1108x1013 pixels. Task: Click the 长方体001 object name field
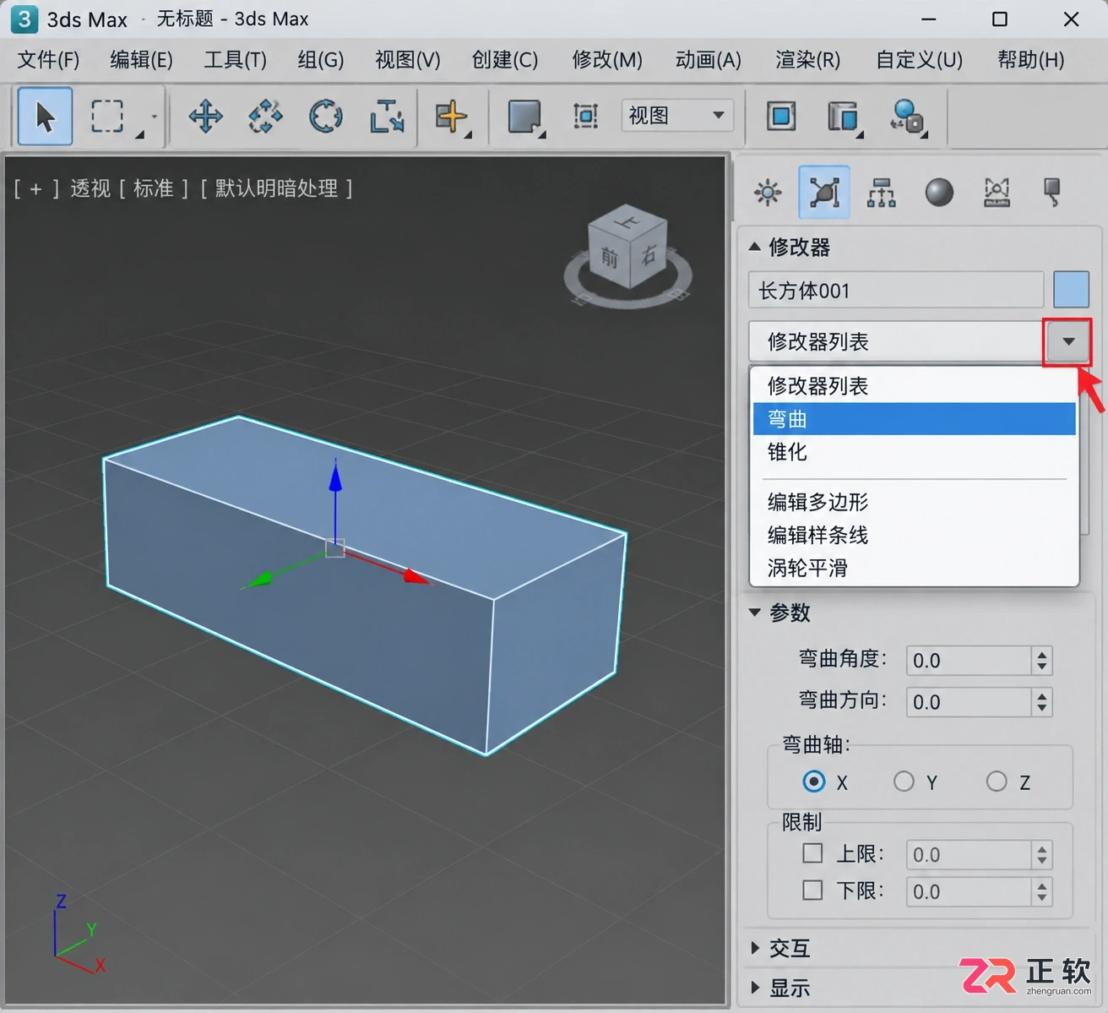point(896,290)
